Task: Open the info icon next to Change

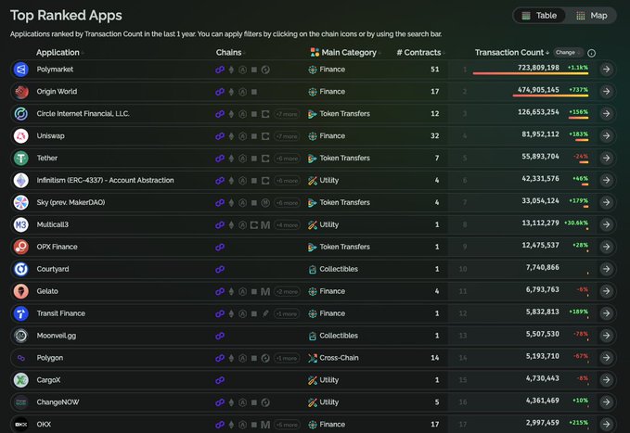Action: click(x=591, y=53)
